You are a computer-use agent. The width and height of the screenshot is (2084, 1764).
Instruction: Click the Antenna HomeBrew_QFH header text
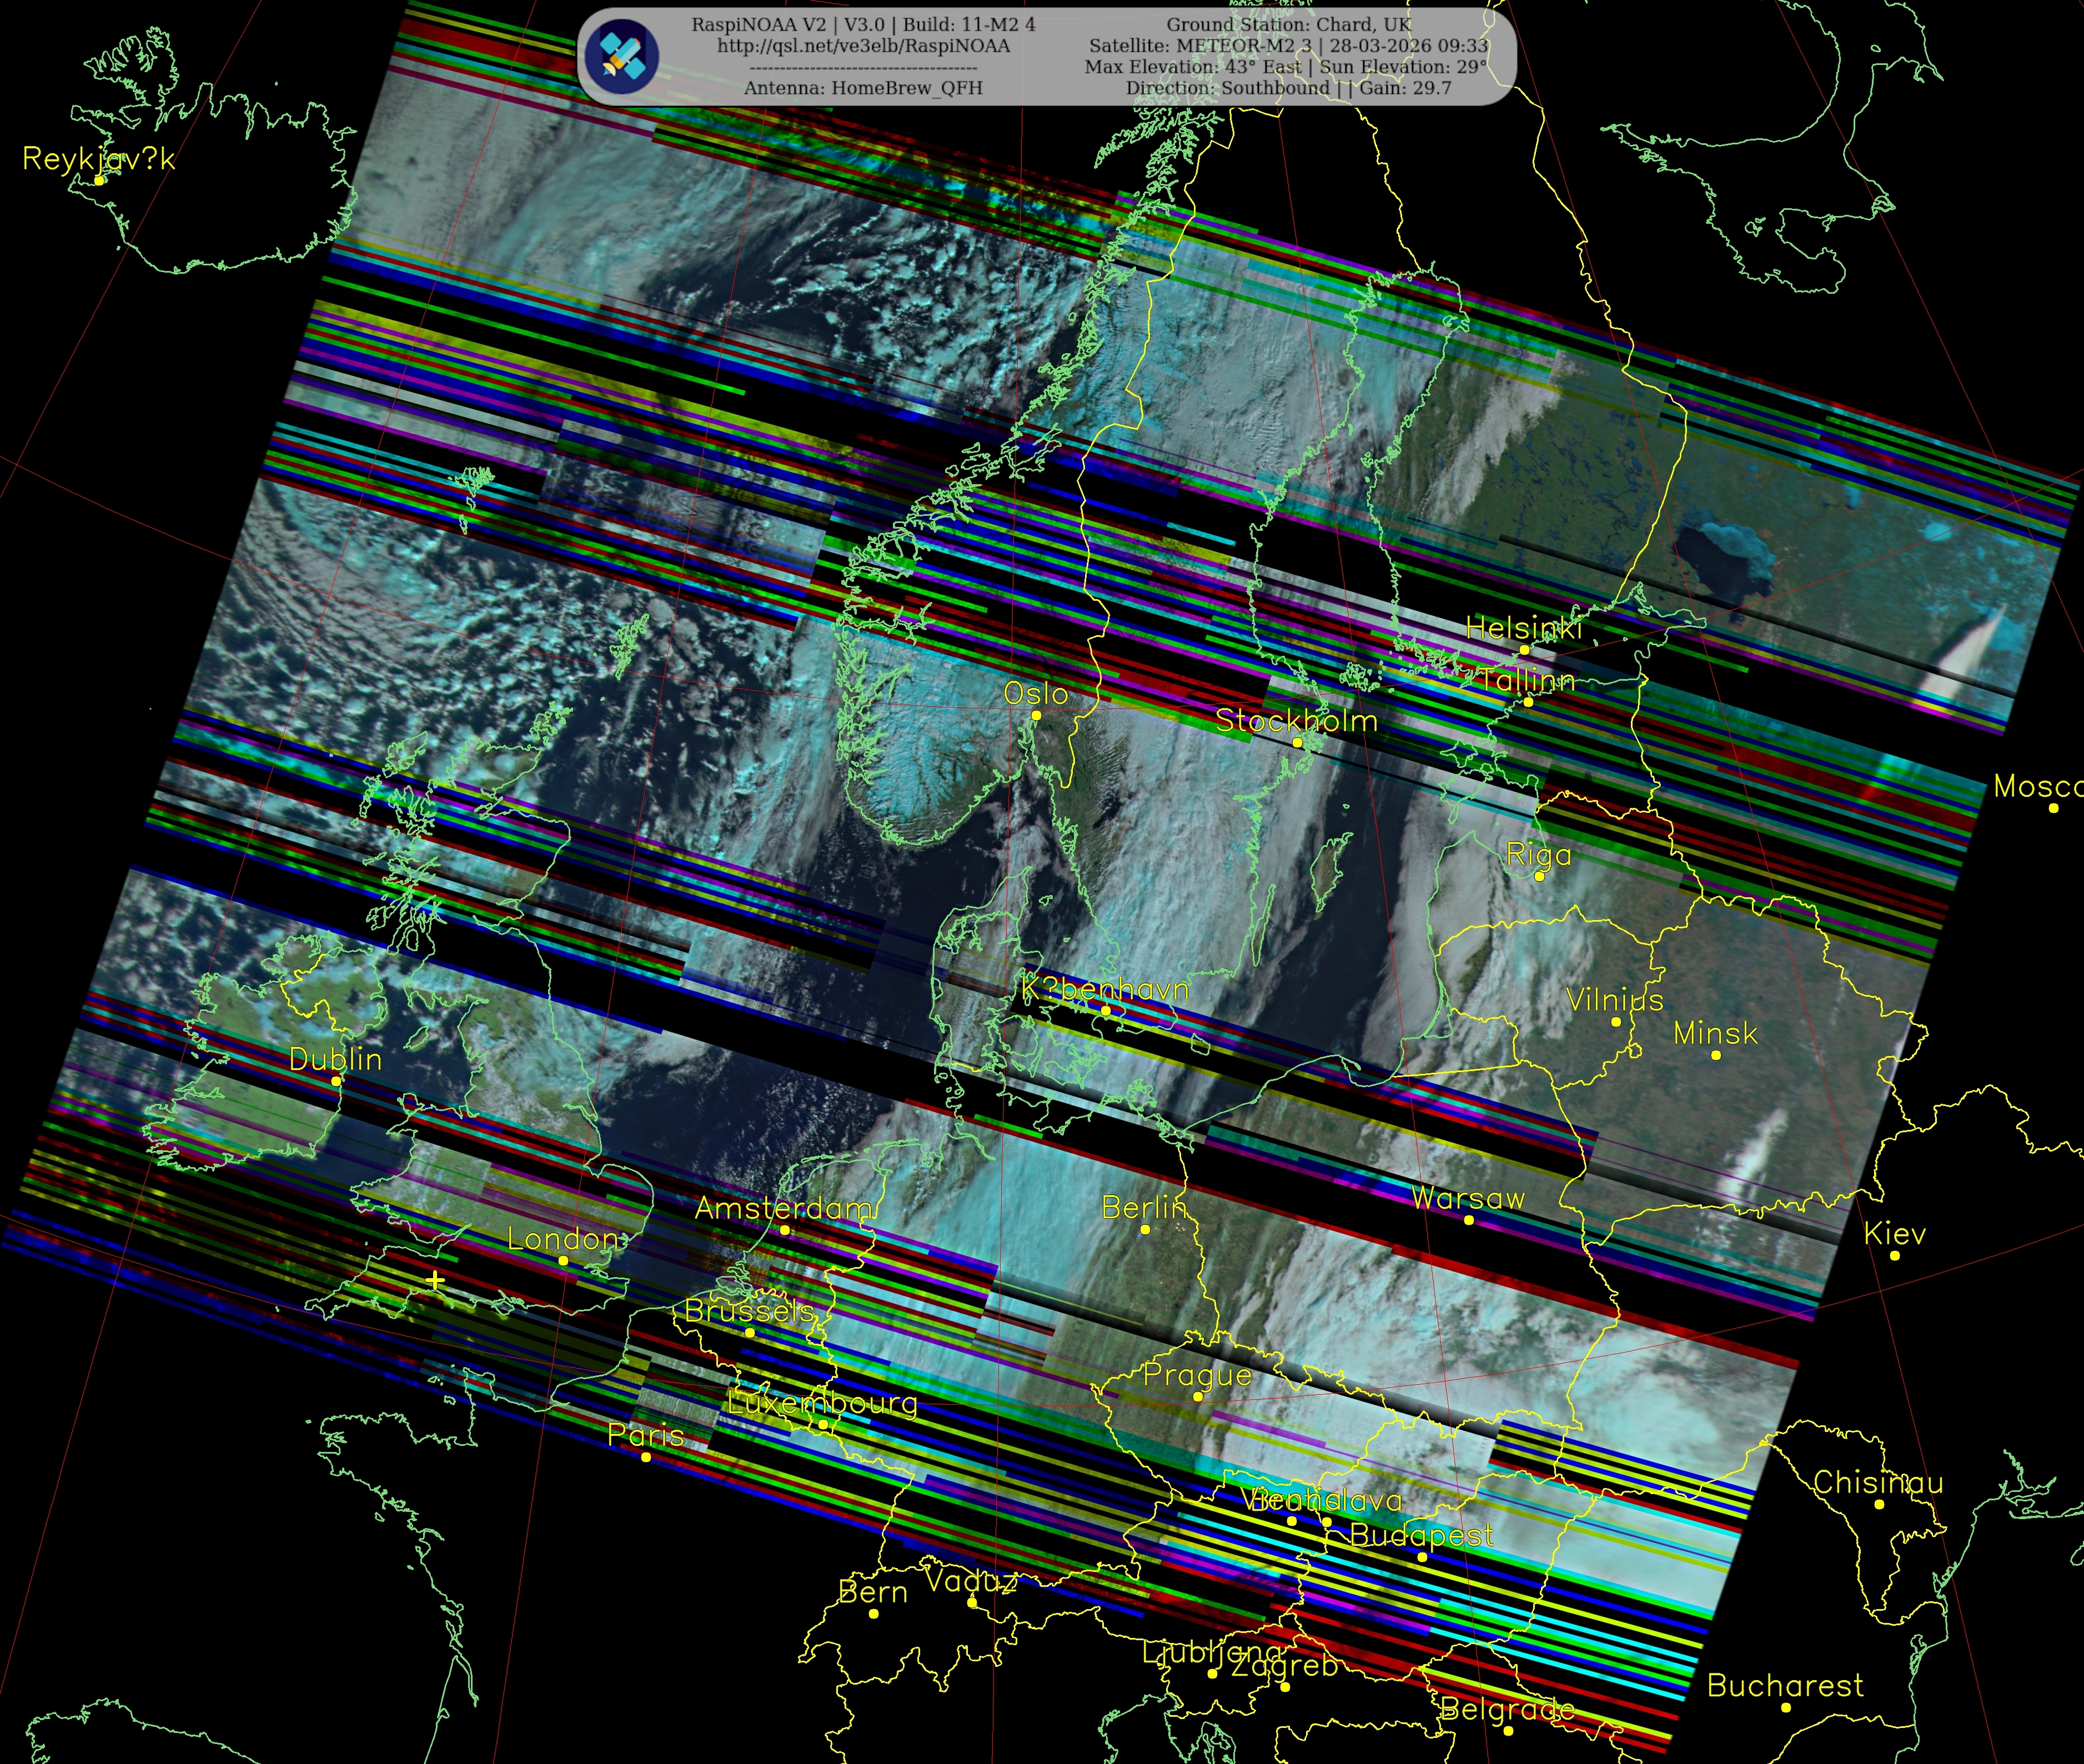coord(863,88)
